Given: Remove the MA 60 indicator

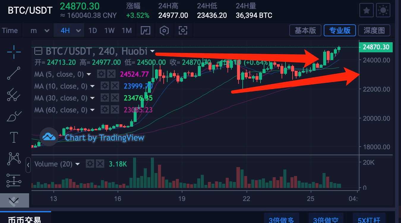Looking at the screenshot, I should tap(115, 110).
